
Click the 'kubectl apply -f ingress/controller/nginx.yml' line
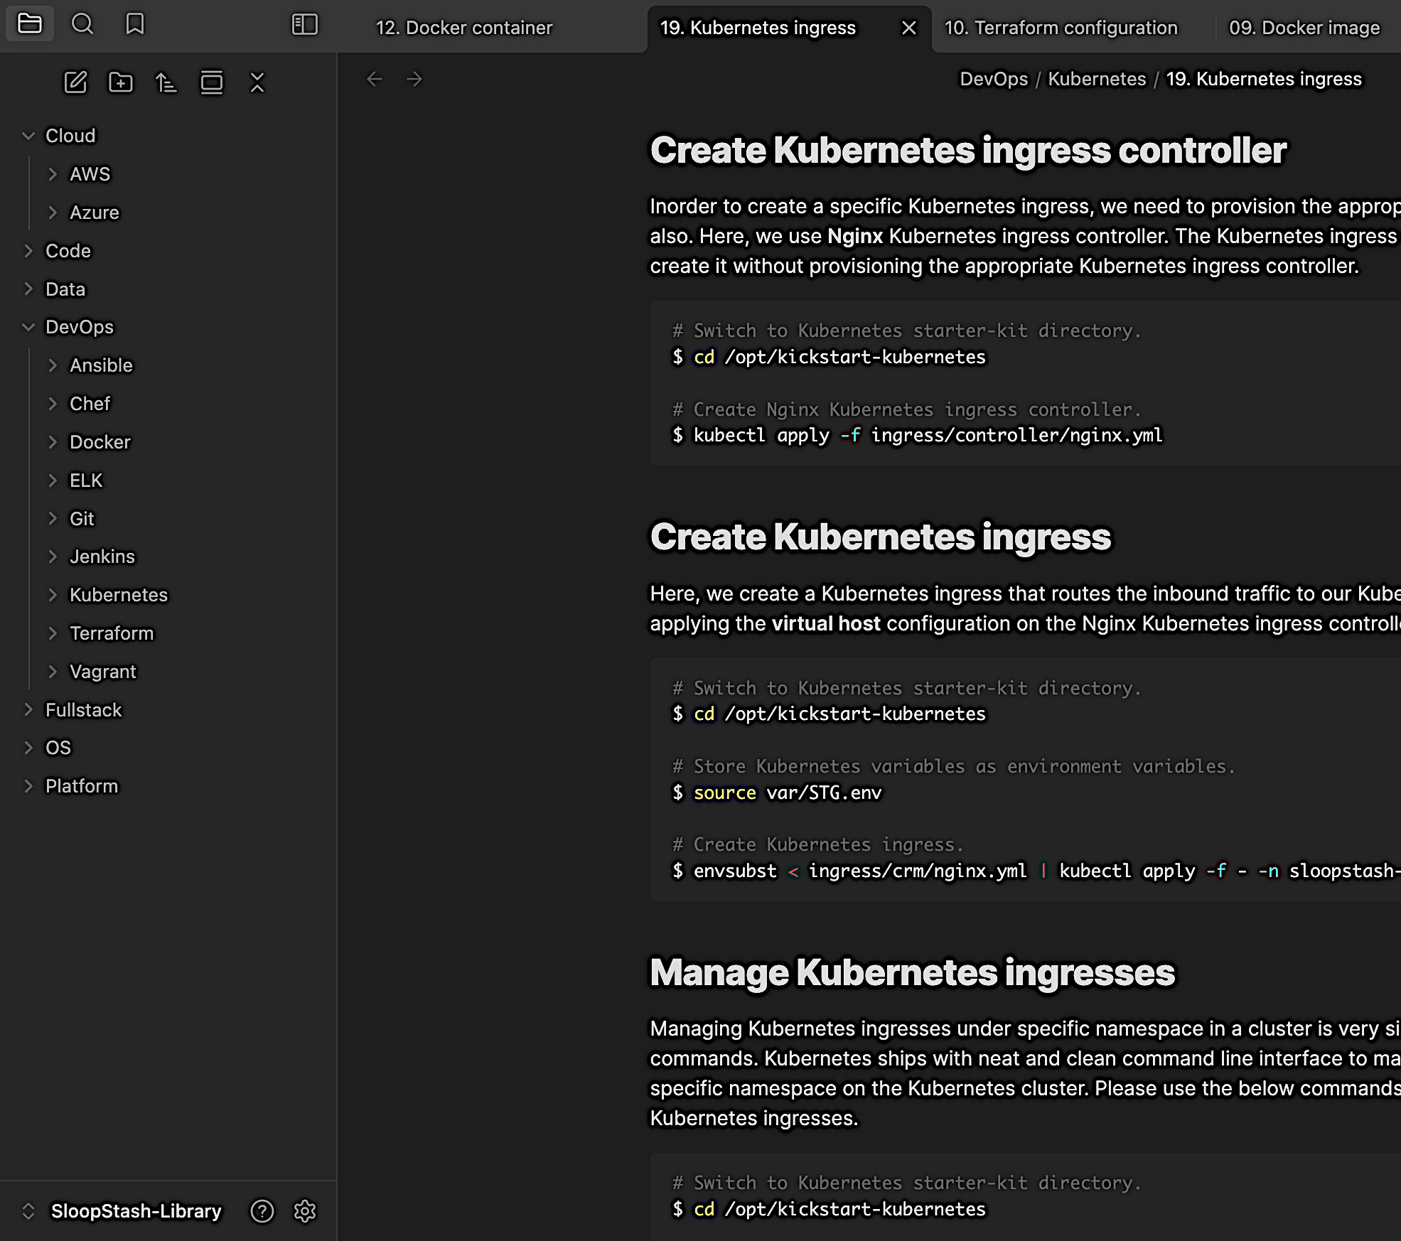click(x=918, y=435)
